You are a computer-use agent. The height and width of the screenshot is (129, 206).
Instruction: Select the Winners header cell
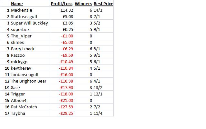pyautogui.click(x=83, y=4)
